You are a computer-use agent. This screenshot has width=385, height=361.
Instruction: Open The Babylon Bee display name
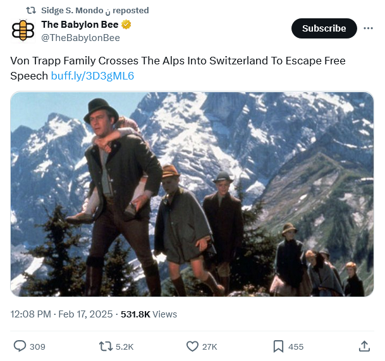80,25
